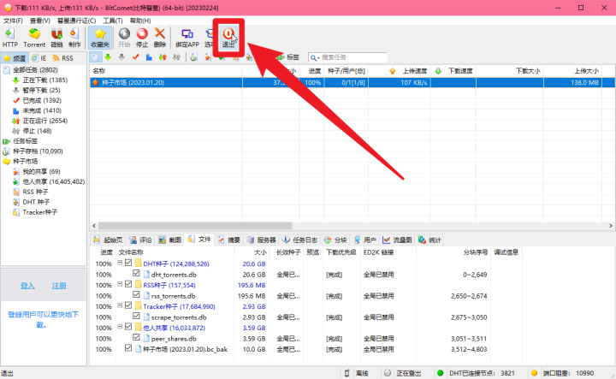Toggle checkbox for Tracker种子 folder
This screenshot has width=616, height=379.
click(x=128, y=305)
